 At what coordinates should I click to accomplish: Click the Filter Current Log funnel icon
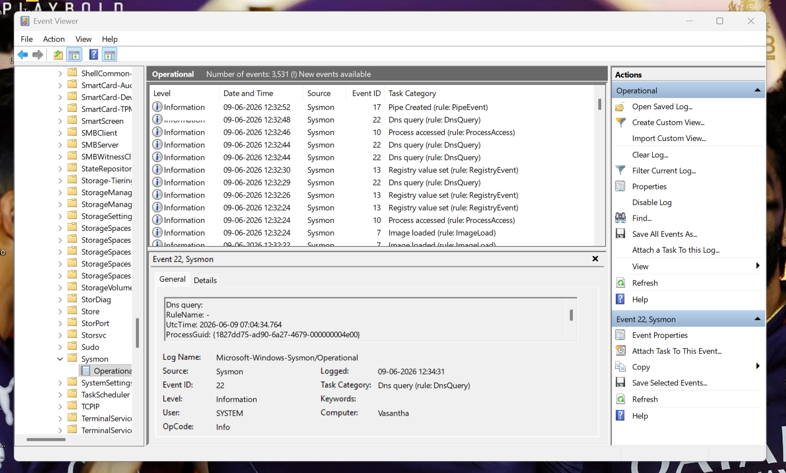click(621, 170)
